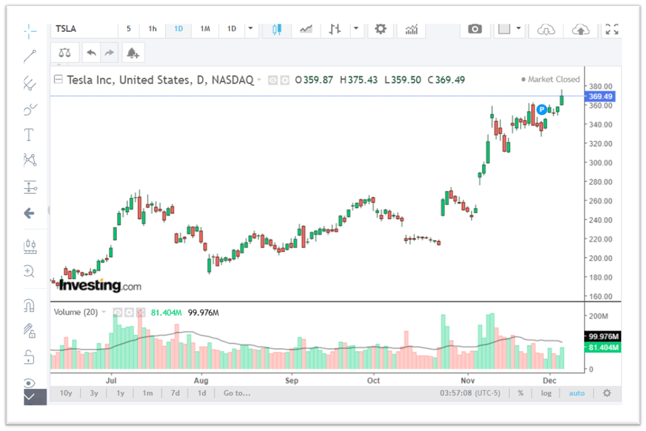Open the measure tool in sidebar
This screenshot has height=431, width=646.
tap(30, 247)
